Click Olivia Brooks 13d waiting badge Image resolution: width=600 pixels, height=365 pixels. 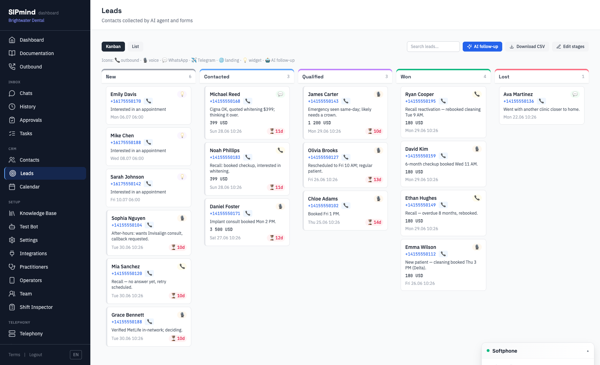point(374,180)
